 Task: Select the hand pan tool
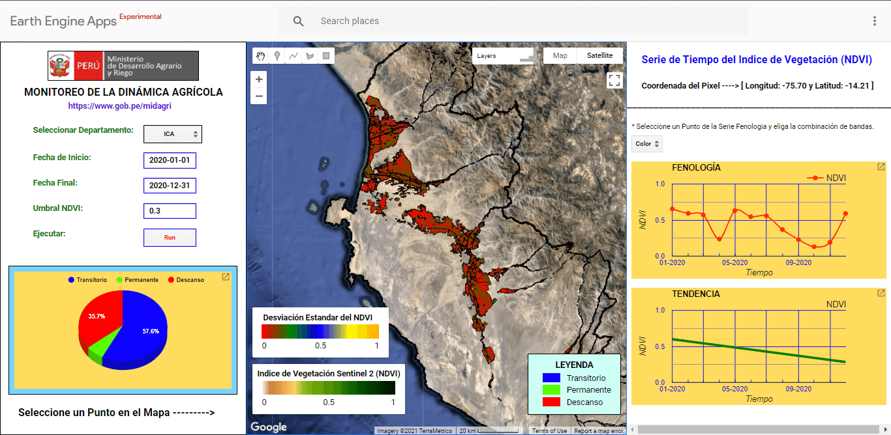tap(261, 56)
